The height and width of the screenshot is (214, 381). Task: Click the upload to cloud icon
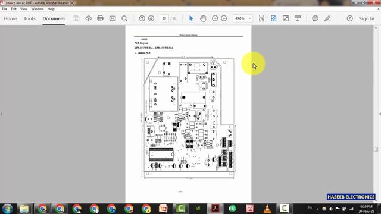[89, 18]
